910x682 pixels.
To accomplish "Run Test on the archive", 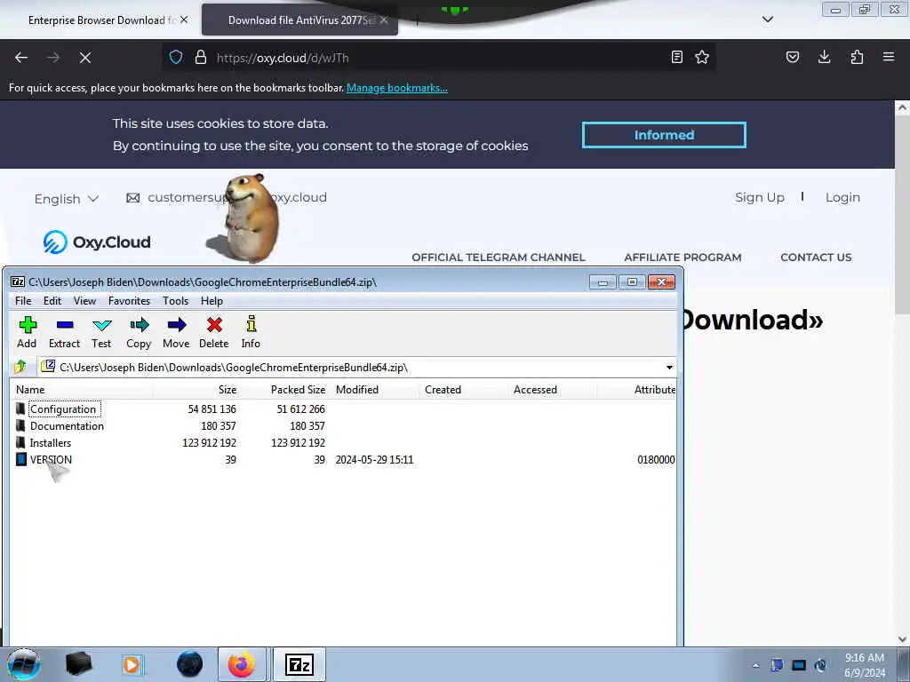I will [101, 332].
